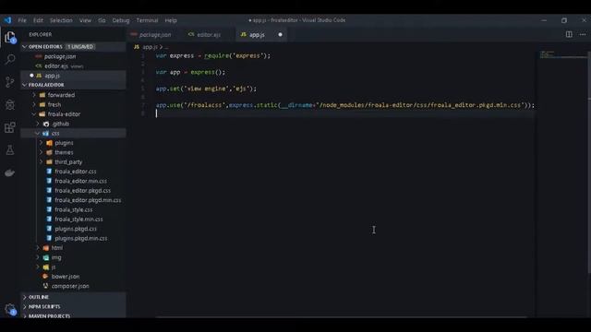Open the Manage gear menu
Screen dimensions: 591x332
[10, 310]
